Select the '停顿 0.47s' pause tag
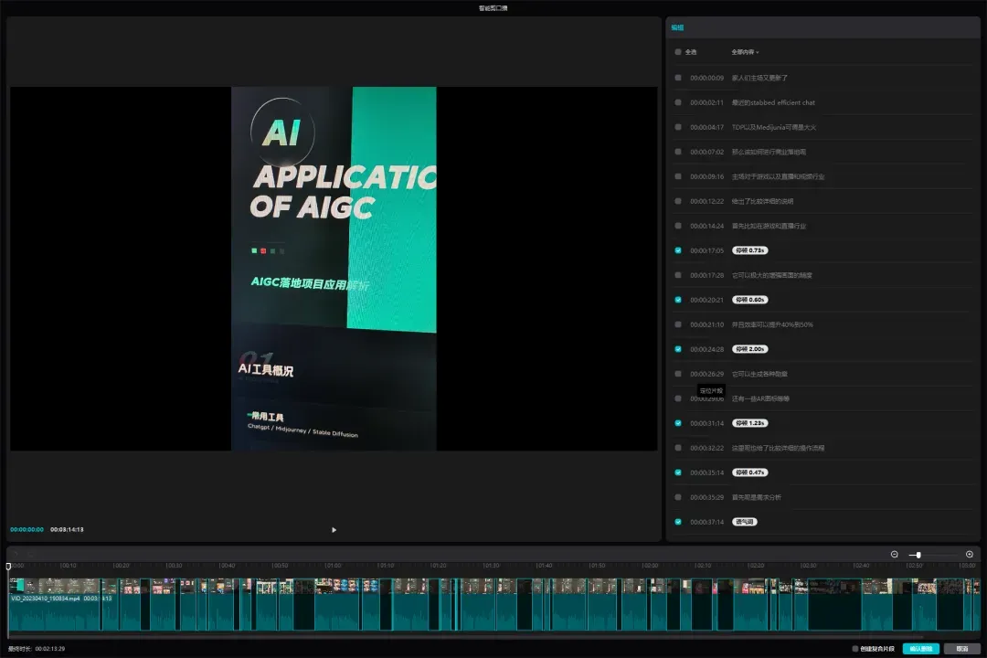Image resolution: width=987 pixels, height=658 pixels. (x=749, y=472)
